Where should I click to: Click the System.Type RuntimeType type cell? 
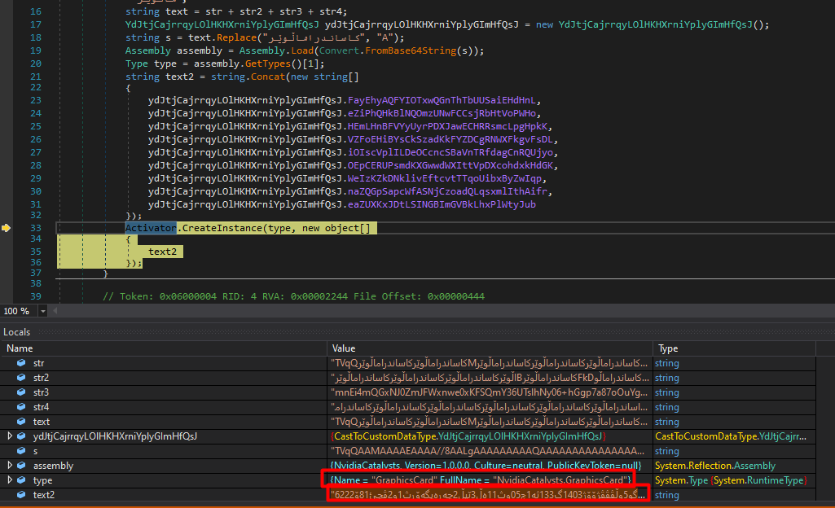click(x=731, y=480)
